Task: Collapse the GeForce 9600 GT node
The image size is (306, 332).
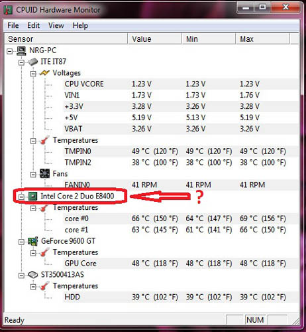Action: point(21,242)
